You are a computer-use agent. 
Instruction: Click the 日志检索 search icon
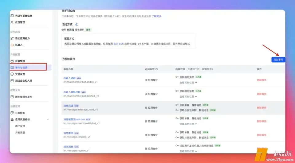12,113
